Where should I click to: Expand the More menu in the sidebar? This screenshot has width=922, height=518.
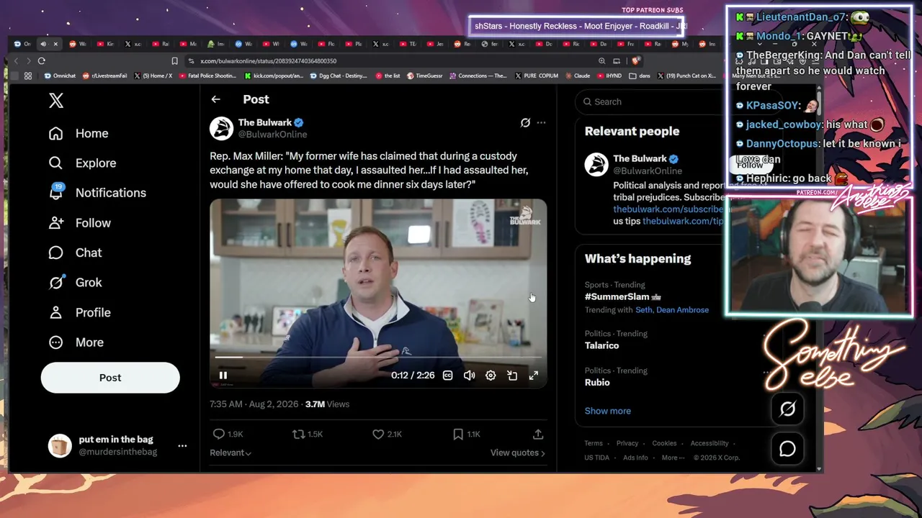point(76,342)
